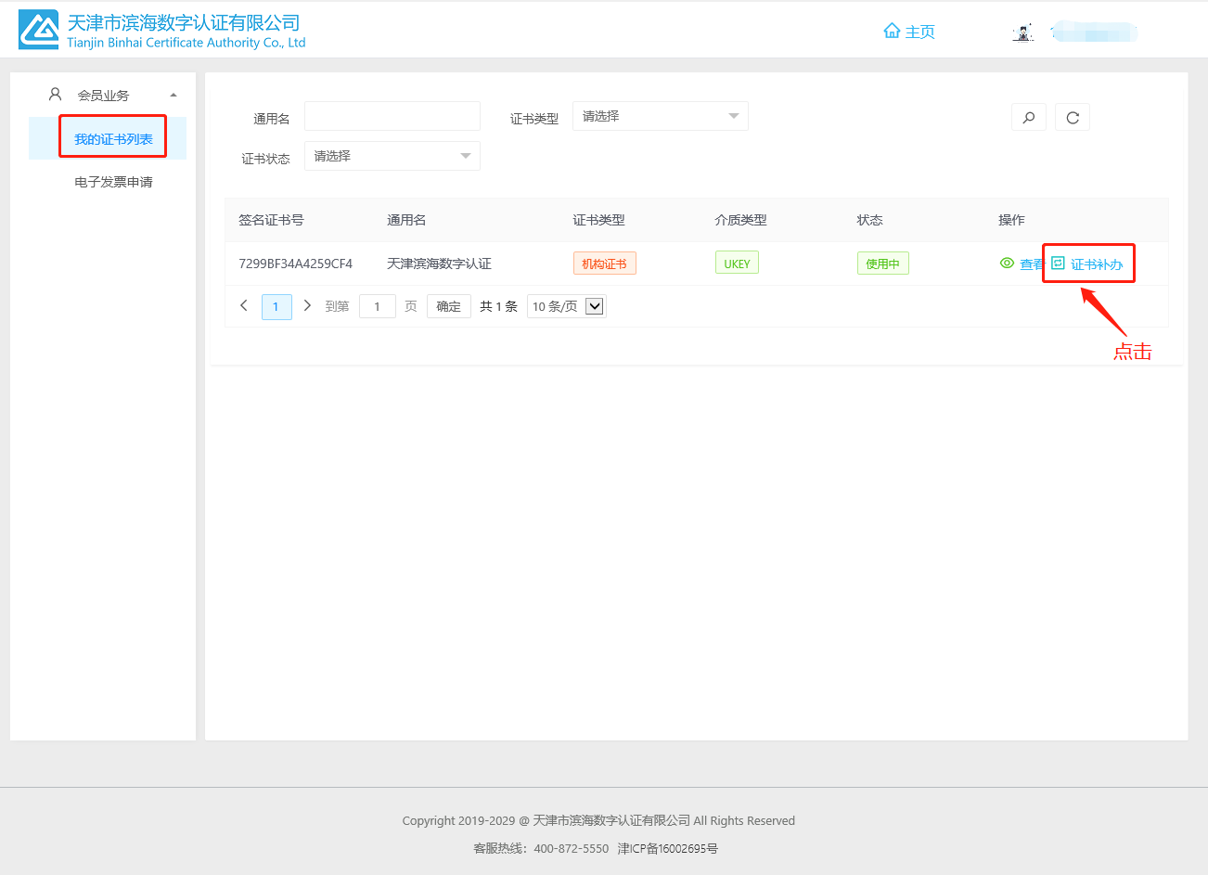
Task: Click the home icon beside 主页
Action: click(x=892, y=31)
